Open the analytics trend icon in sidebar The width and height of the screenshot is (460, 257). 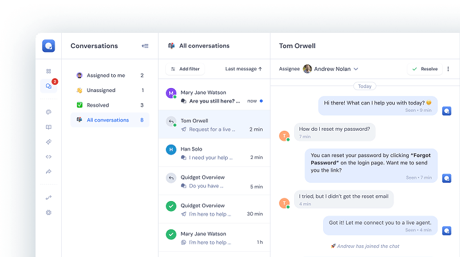[x=49, y=197]
